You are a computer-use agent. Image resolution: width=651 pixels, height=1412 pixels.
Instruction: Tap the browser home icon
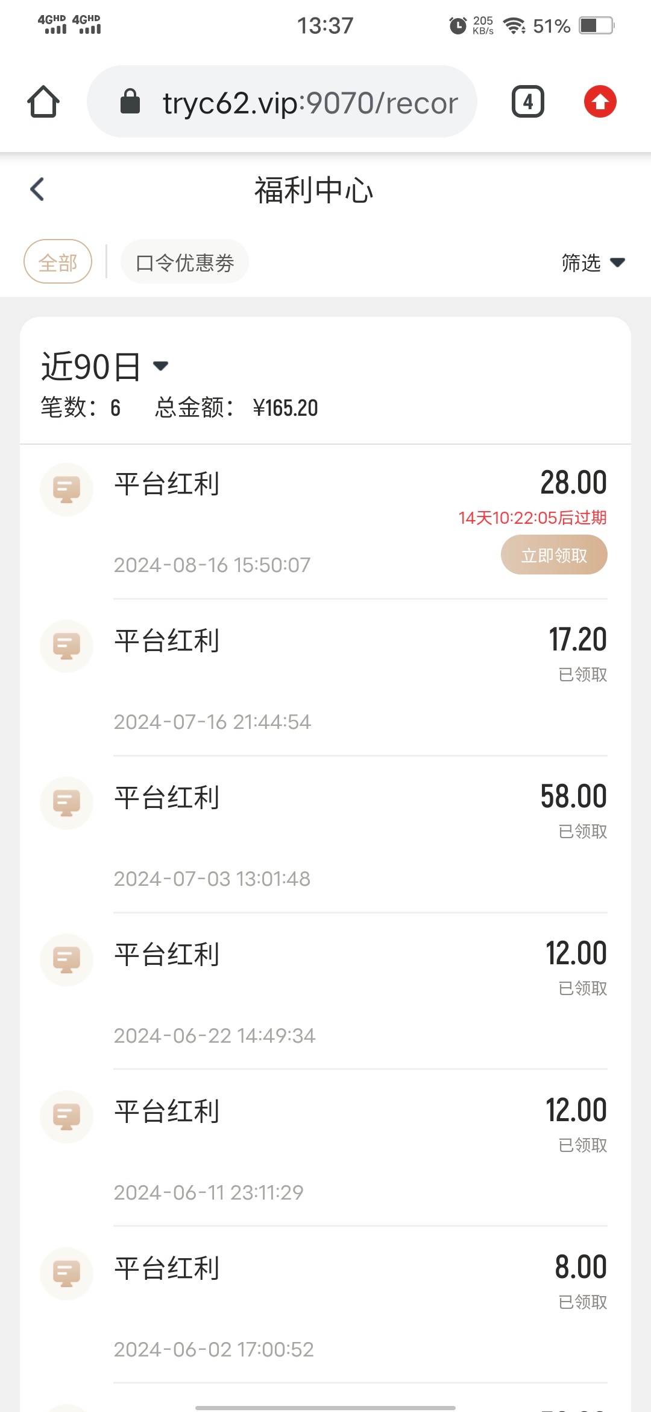tap(43, 101)
